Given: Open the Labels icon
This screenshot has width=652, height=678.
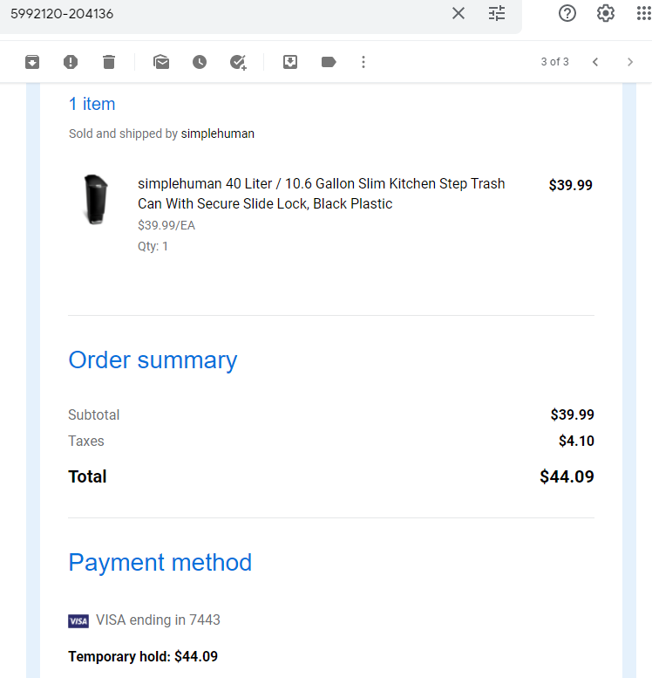Looking at the screenshot, I should tap(329, 62).
